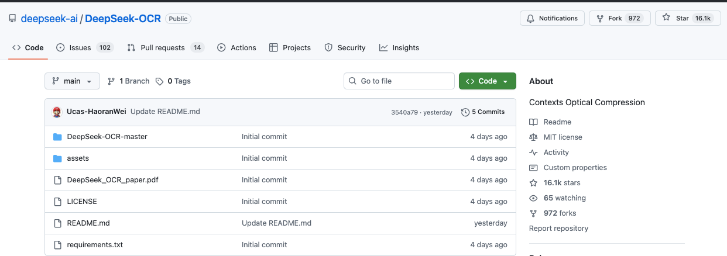The height and width of the screenshot is (256, 727).
Task: Open the DeepSeek_OCR_paper.pdf file
Action: [112, 180]
